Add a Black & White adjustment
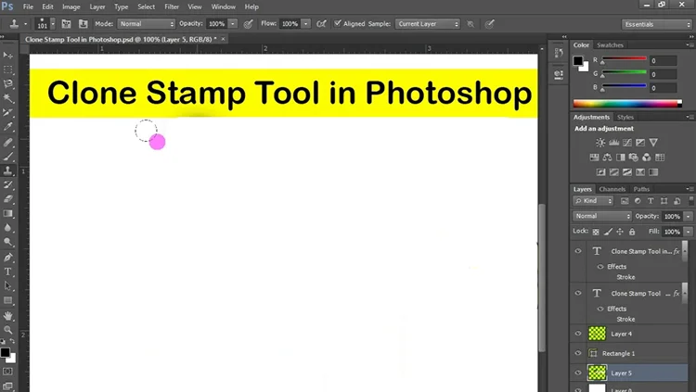Viewport: 696px width, 392px height. (x=621, y=158)
